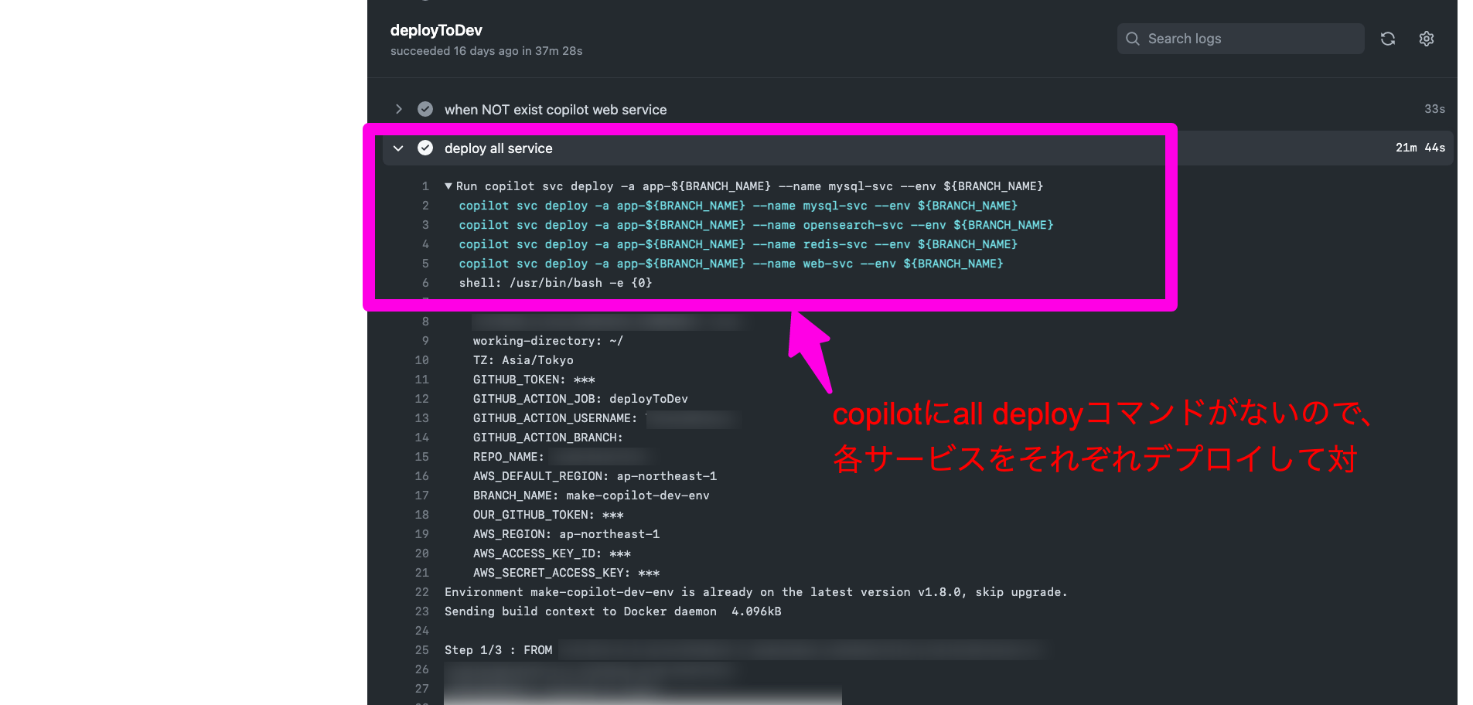Click the search magnifier icon in logs field
The width and height of the screenshot is (1473, 705).
click(x=1132, y=39)
